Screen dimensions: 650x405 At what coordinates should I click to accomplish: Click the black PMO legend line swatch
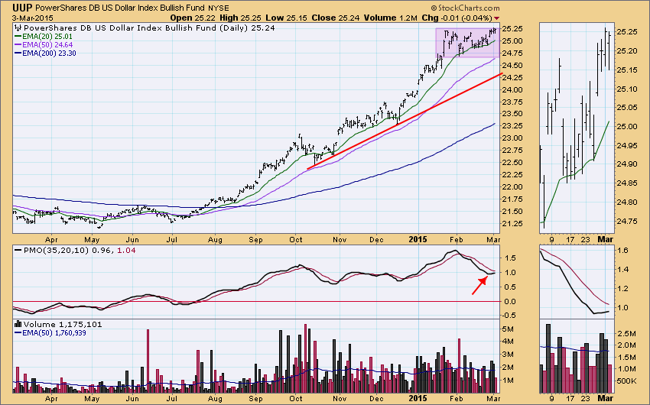click(18, 250)
